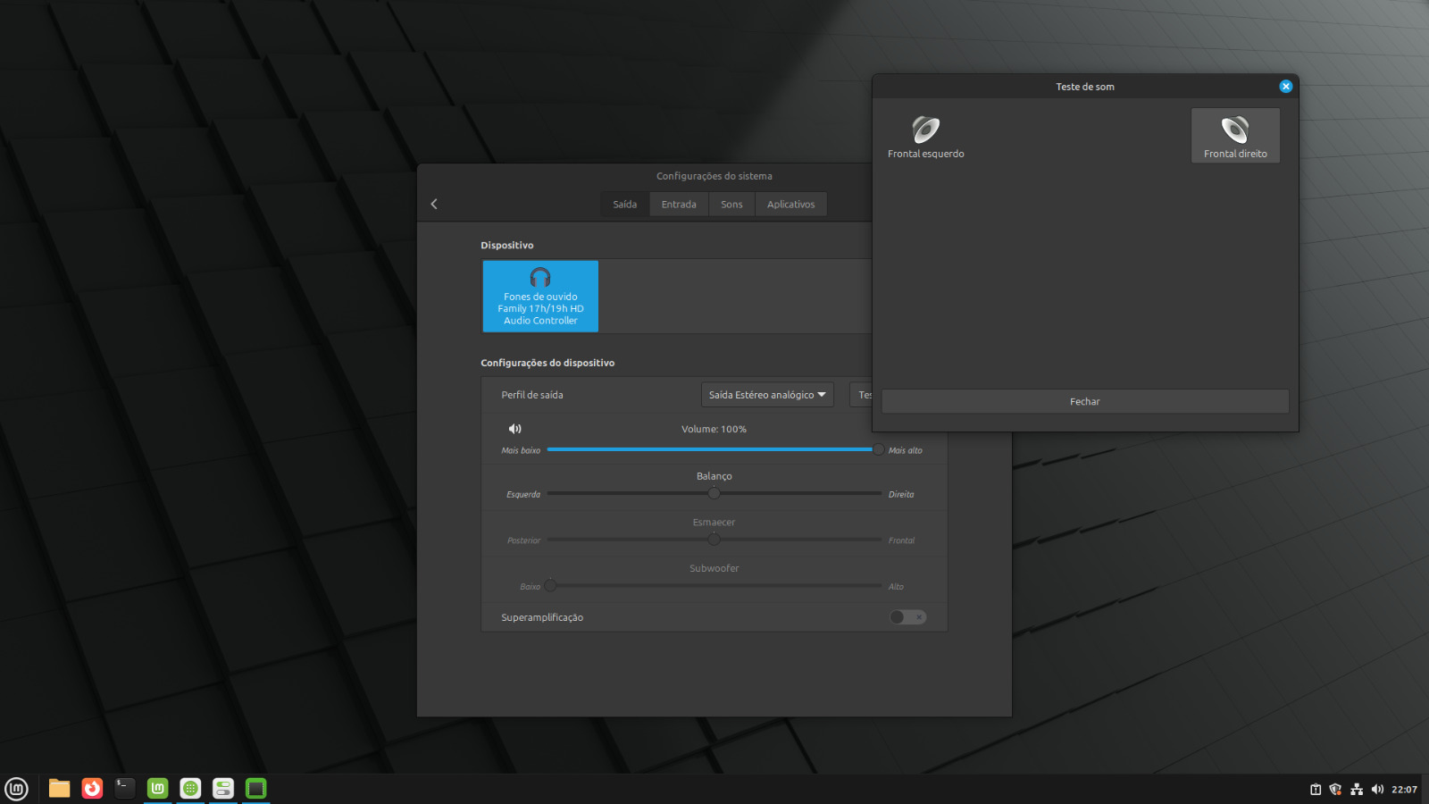Select the Fones de ouvido output device
The width and height of the screenshot is (1429, 804).
tap(540, 297)
